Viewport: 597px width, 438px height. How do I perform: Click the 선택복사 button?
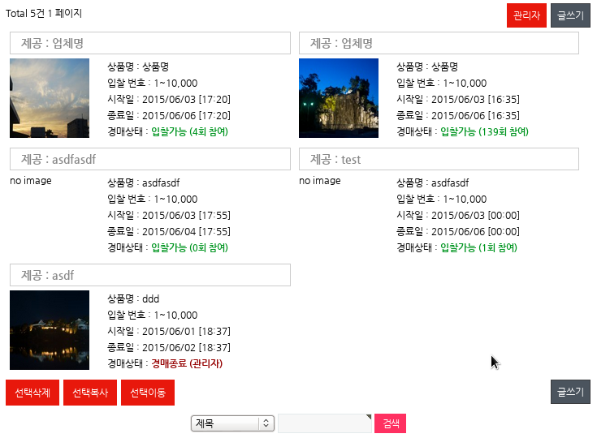pyautogui.click(x=90, y=393)
